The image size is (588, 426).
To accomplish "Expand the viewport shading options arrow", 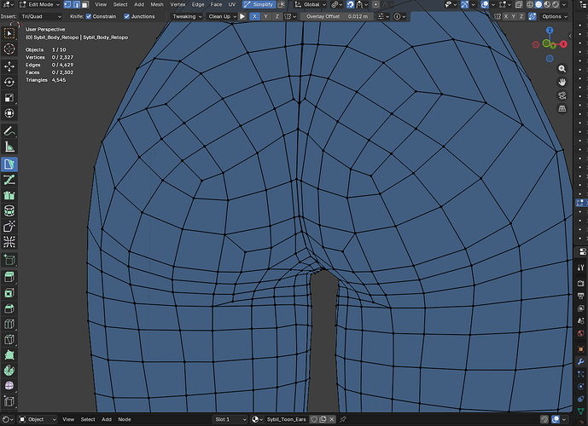I will pos(563,4).
